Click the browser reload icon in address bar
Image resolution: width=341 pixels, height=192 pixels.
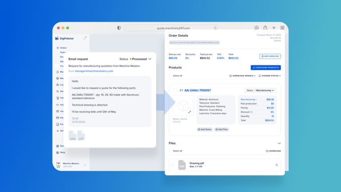click(215, 28)
